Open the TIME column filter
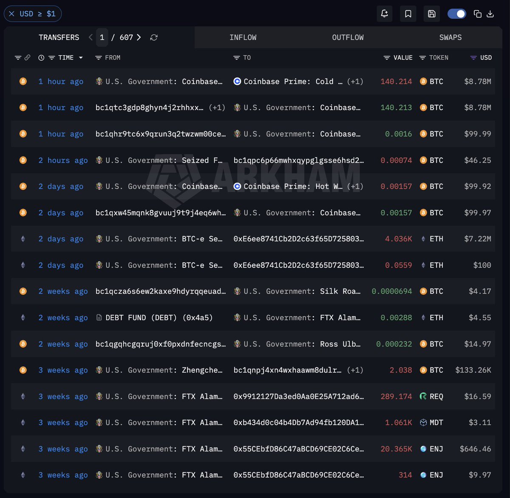 point(51,58)
